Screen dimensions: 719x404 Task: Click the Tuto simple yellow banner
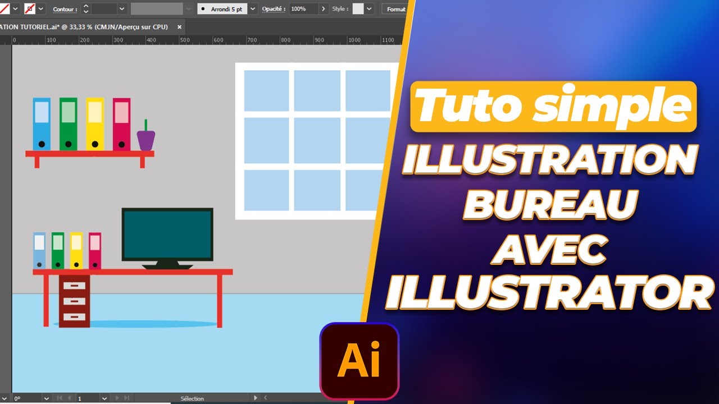553,107
